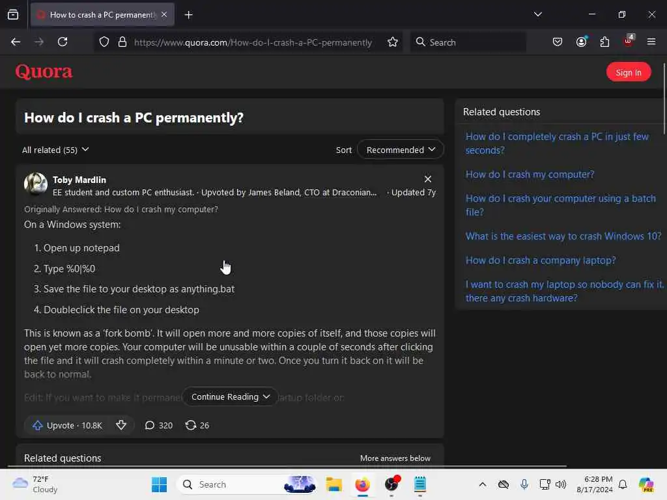Screen dimensions: 667x500
Task: Open the OBS Studio taskbar icon
Action: coord(391,484)
